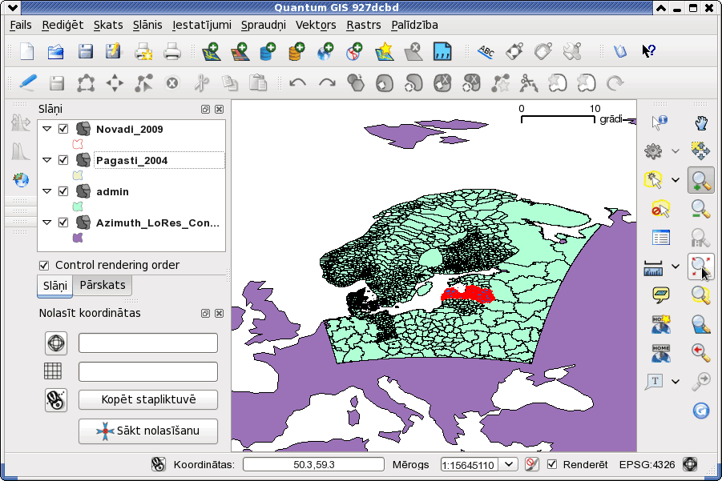Click the Paste Features clipboard icon

pos(258,83)
